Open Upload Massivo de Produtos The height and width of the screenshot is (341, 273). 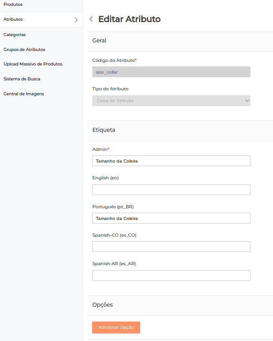[x=33, y=64]
